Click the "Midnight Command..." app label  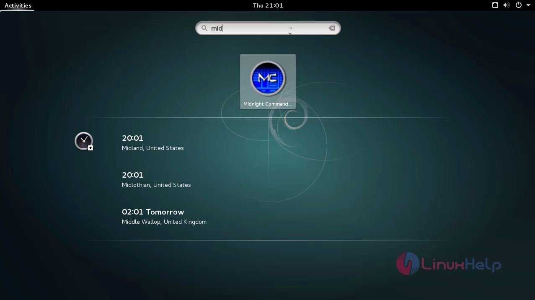pyautogui.click(x=268, y=104)
